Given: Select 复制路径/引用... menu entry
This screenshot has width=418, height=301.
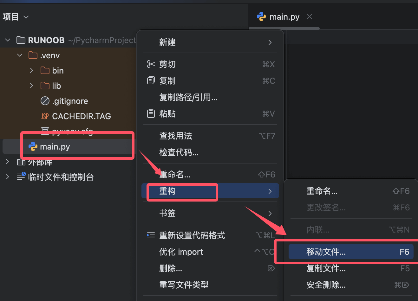Looking at the screenshot, I should (x=210, y=97).
